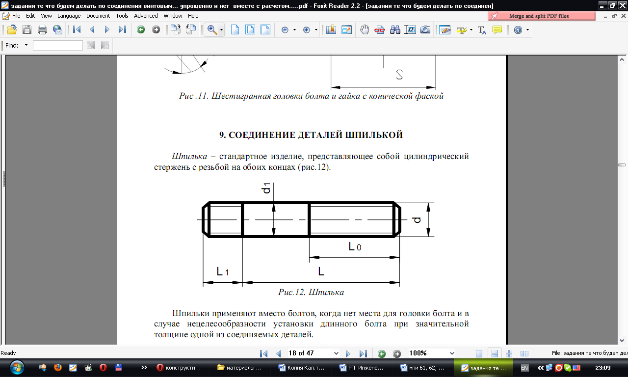This screenshot has width=628, height=377.
Task: Open the View menu
Action: 46,16
